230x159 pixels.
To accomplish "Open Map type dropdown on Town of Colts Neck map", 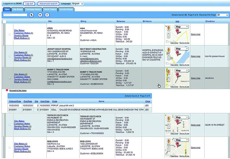I will [x=182, y=117].
